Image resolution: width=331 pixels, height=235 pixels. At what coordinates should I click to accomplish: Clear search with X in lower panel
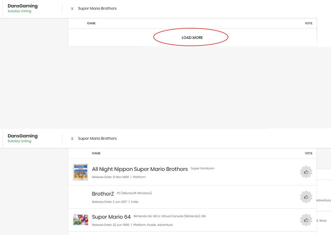pos(72,139)
